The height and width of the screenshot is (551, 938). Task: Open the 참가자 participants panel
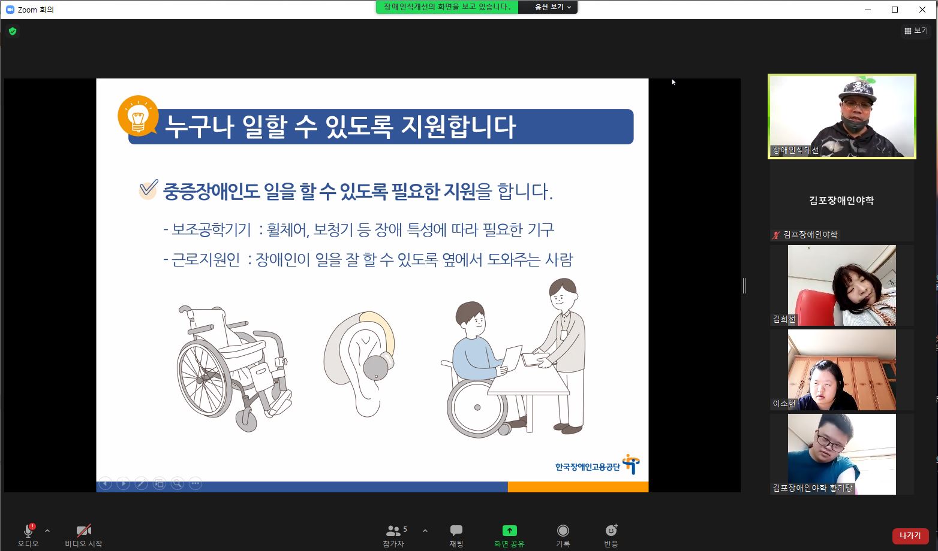[x=394, y=535]
